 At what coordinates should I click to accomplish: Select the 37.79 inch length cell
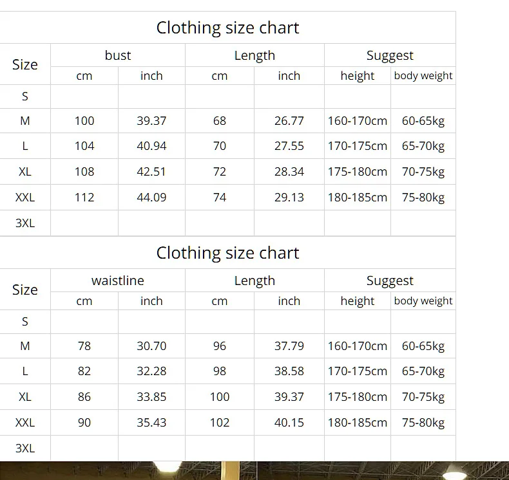289,346
